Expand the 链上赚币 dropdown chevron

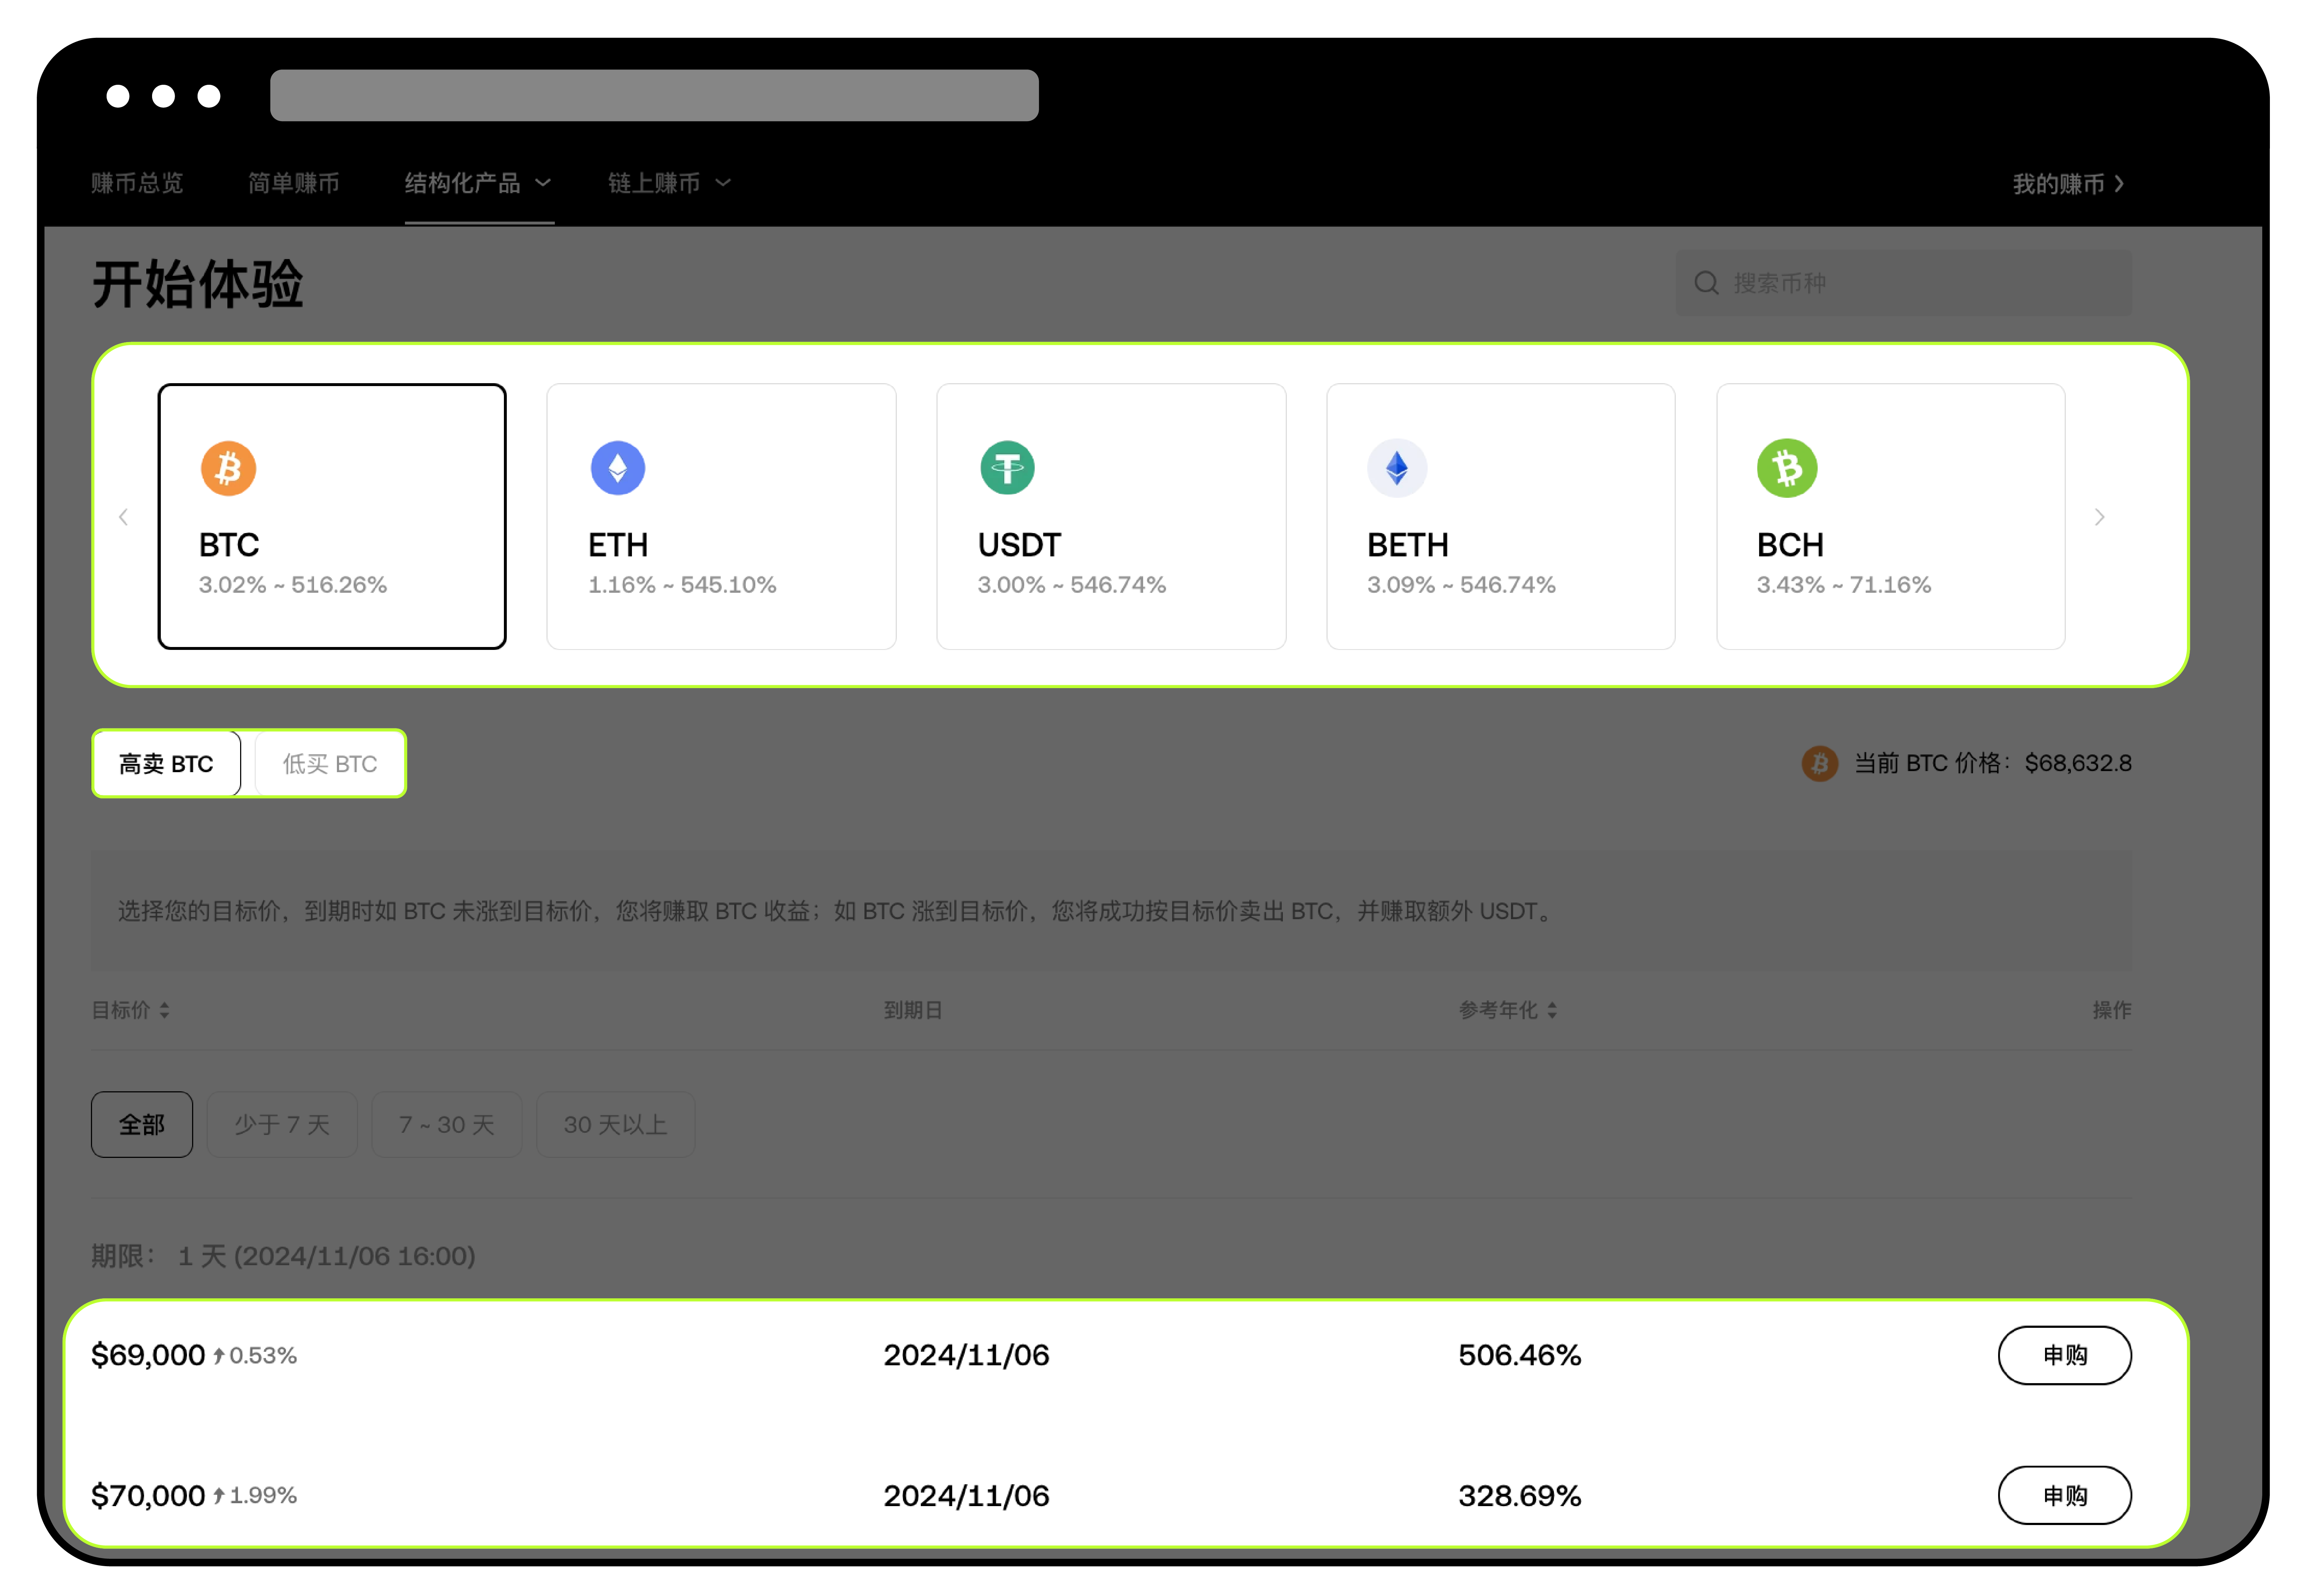coord(724,183)
